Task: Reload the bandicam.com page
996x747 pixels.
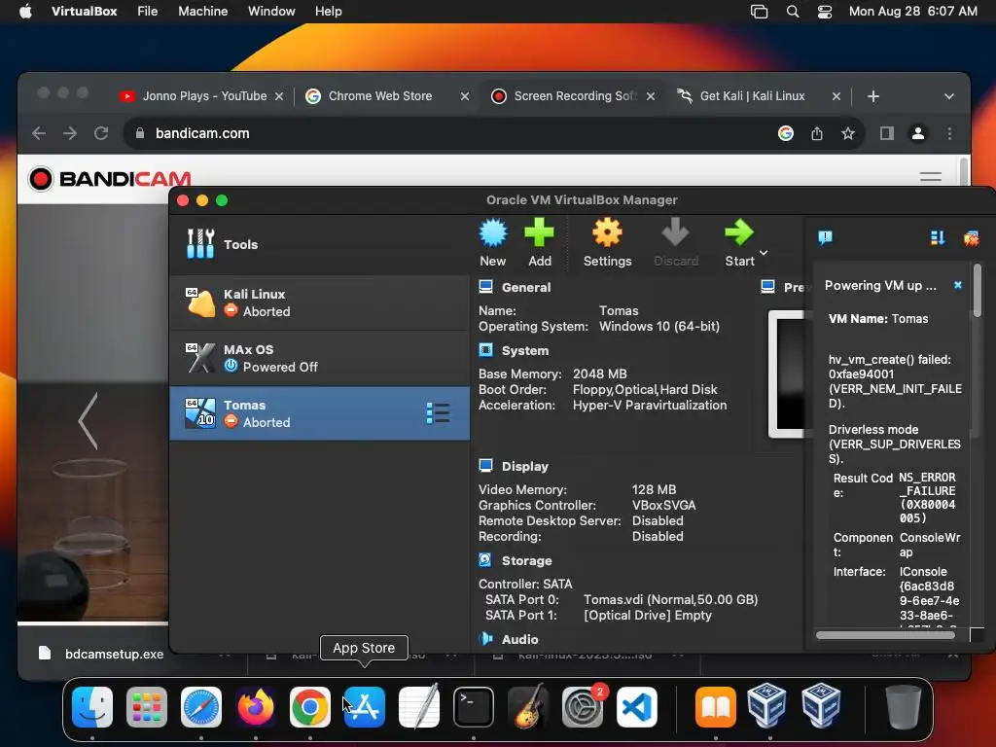Action: click(101, 133)
